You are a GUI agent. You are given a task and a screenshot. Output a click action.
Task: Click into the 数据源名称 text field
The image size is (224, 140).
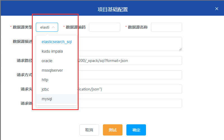[x=166, y=27]
